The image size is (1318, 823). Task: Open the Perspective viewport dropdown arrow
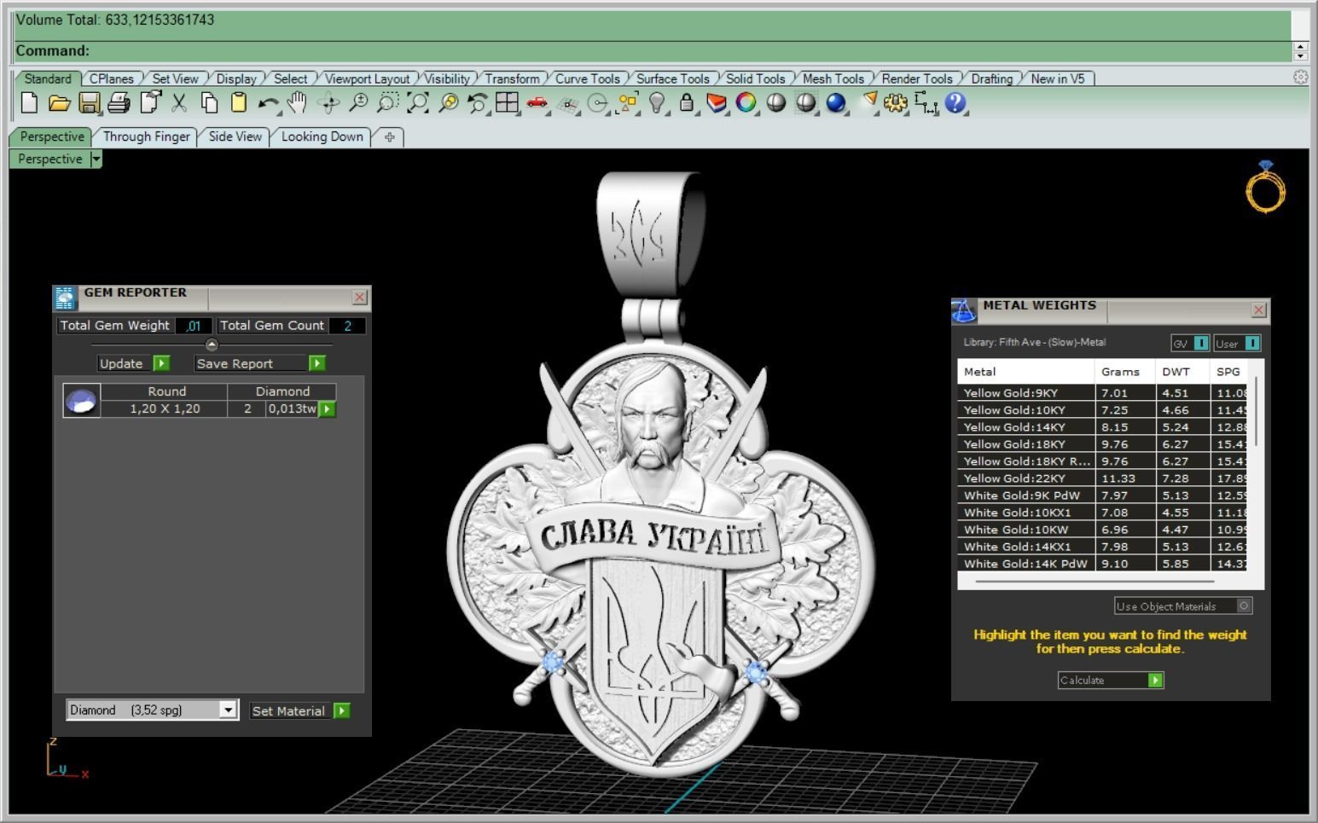[96, 159]
